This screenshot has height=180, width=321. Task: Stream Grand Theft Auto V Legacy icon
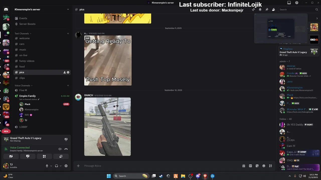(x=66, y=139)
